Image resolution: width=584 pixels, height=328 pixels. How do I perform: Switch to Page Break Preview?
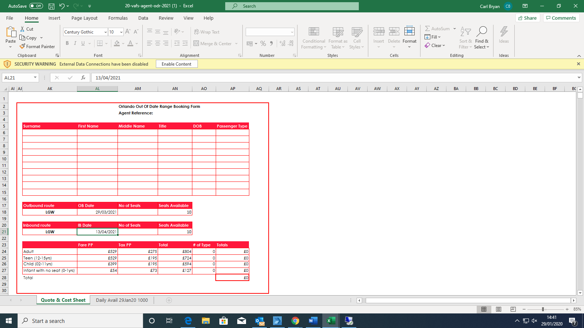pos(513,309)
